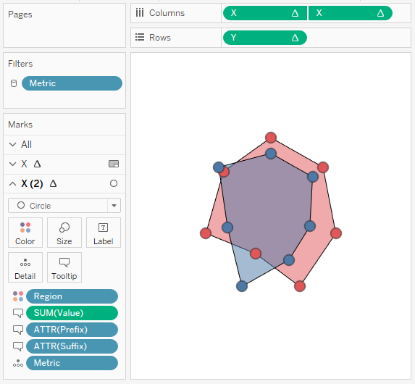Click the tooltip icon beside SUM(Value) pill
This screenshot has height=384, width=415.
click(x=18, y=313)
